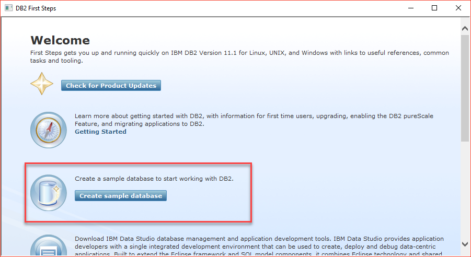This screenshot has width=471, height=257.
Task: Click the gold star updates icon
Action: click(42, 84)
